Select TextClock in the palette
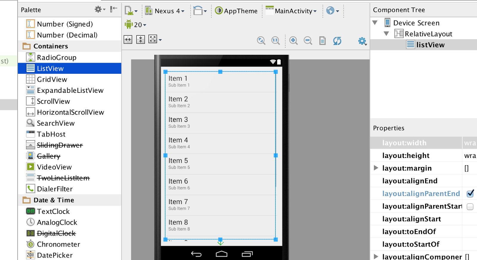477x260 pixels. coord(69,212)
